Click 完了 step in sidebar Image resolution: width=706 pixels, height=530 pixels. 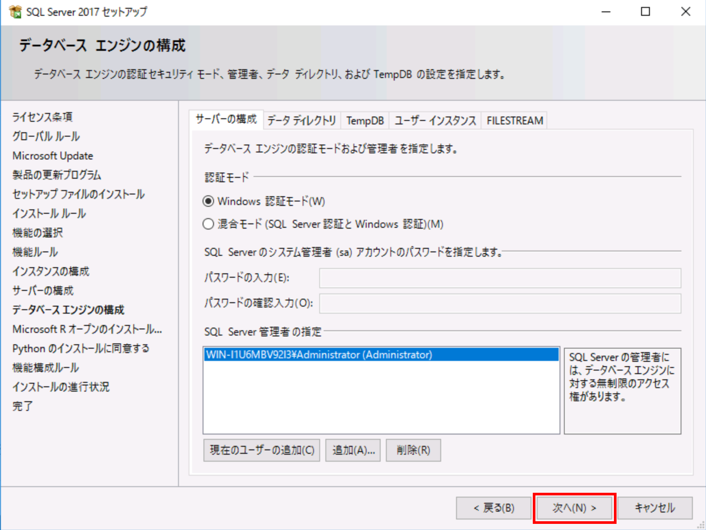tap(23, 406)
